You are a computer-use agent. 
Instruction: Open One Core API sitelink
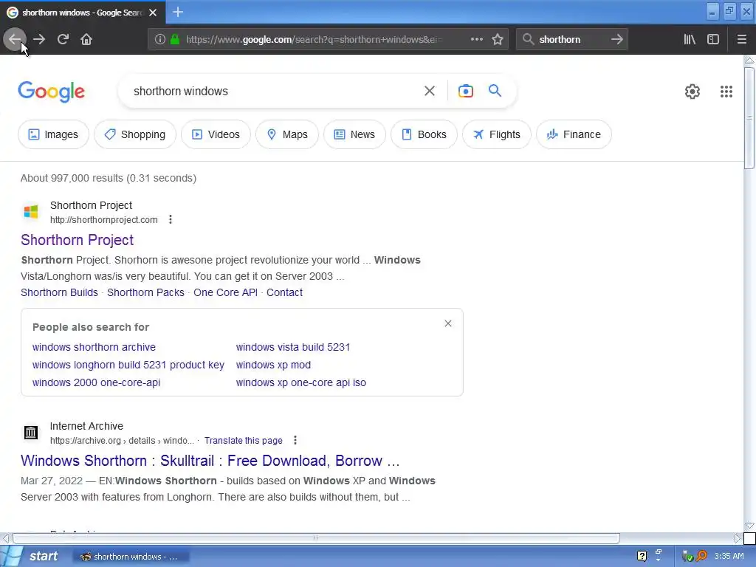coord(225,292)
